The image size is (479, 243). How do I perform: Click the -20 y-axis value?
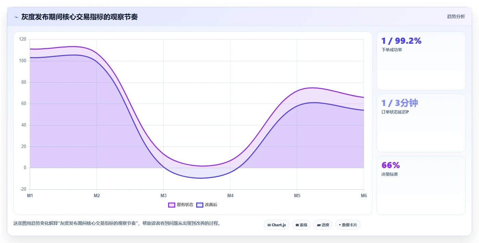click(x=23, y=189)
